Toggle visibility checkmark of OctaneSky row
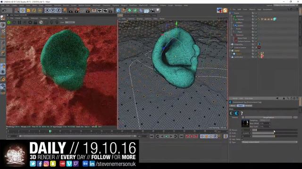 [x=256, y=45]
